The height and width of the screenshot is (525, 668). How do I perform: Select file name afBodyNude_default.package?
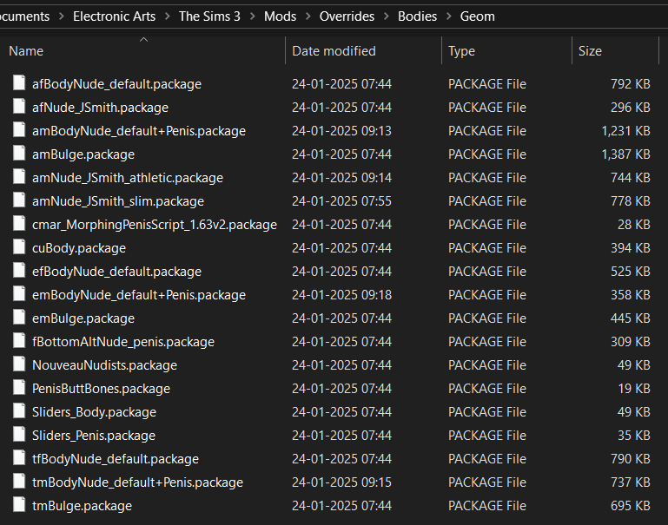116,84
